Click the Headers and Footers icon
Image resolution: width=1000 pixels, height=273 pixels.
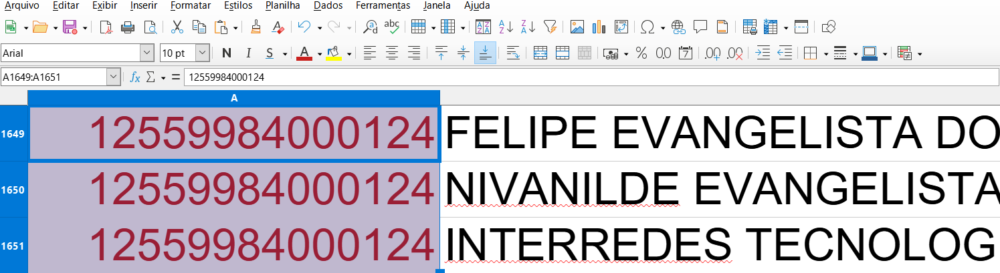click(722, 27)
